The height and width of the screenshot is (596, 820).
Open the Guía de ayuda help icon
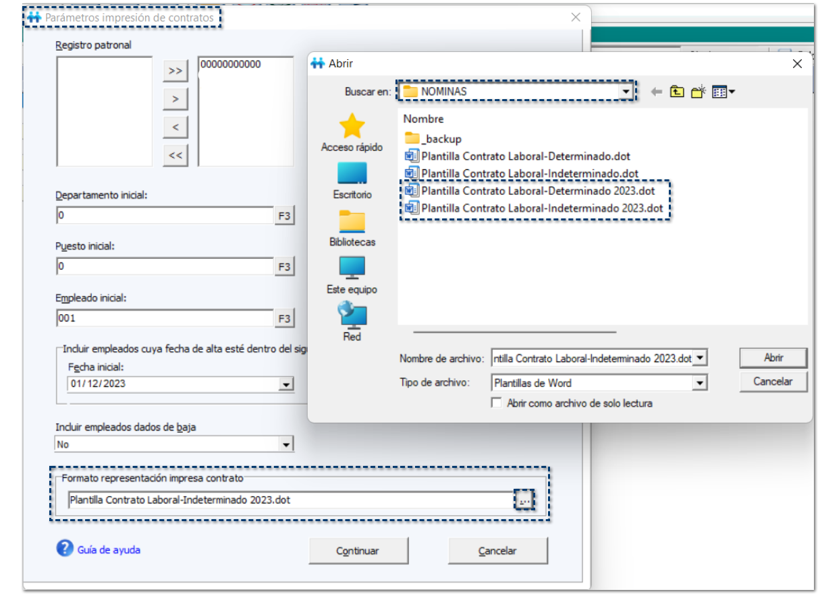65,548
